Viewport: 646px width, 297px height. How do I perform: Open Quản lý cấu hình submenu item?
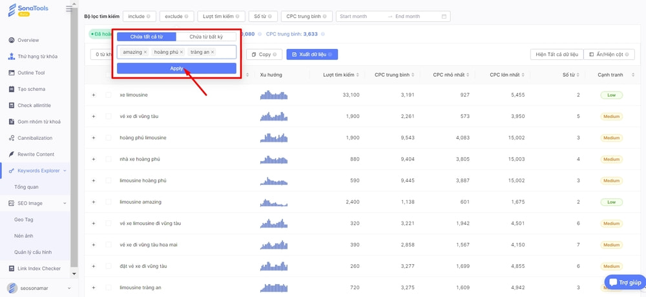pos(33,252)
